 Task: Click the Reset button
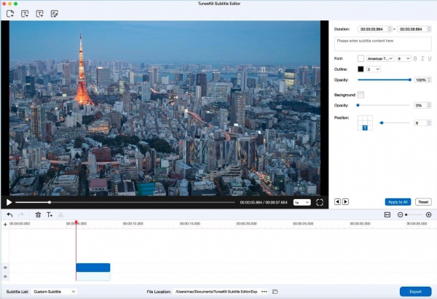(x=423, y=202)
